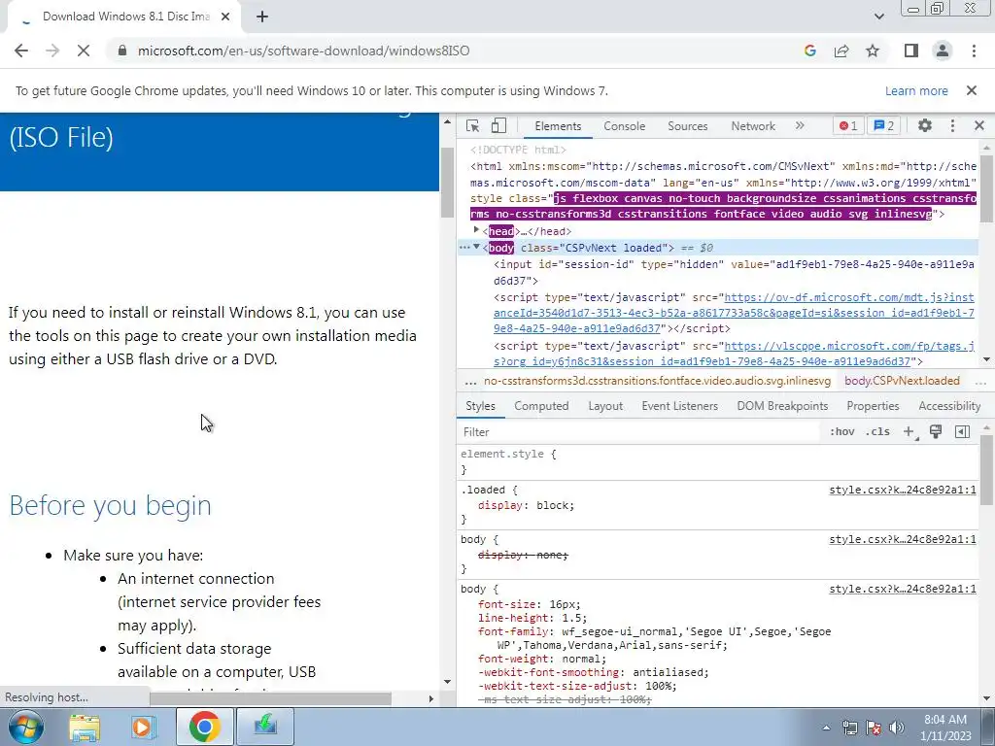Expand the head element node
The width and height of the screenshot is (995, 746).
476,230
